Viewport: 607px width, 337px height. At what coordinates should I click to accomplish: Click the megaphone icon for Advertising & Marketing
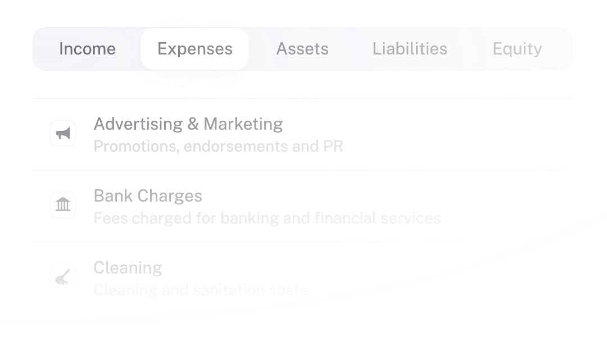coord(62,133)
